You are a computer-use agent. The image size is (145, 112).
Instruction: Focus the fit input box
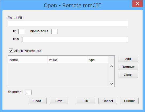[x=22, y=31]
